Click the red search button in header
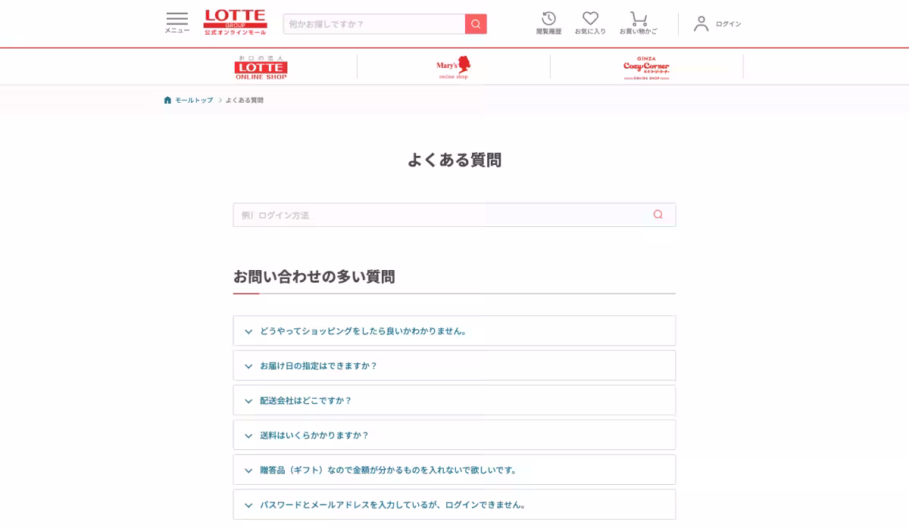 [476, 24]
